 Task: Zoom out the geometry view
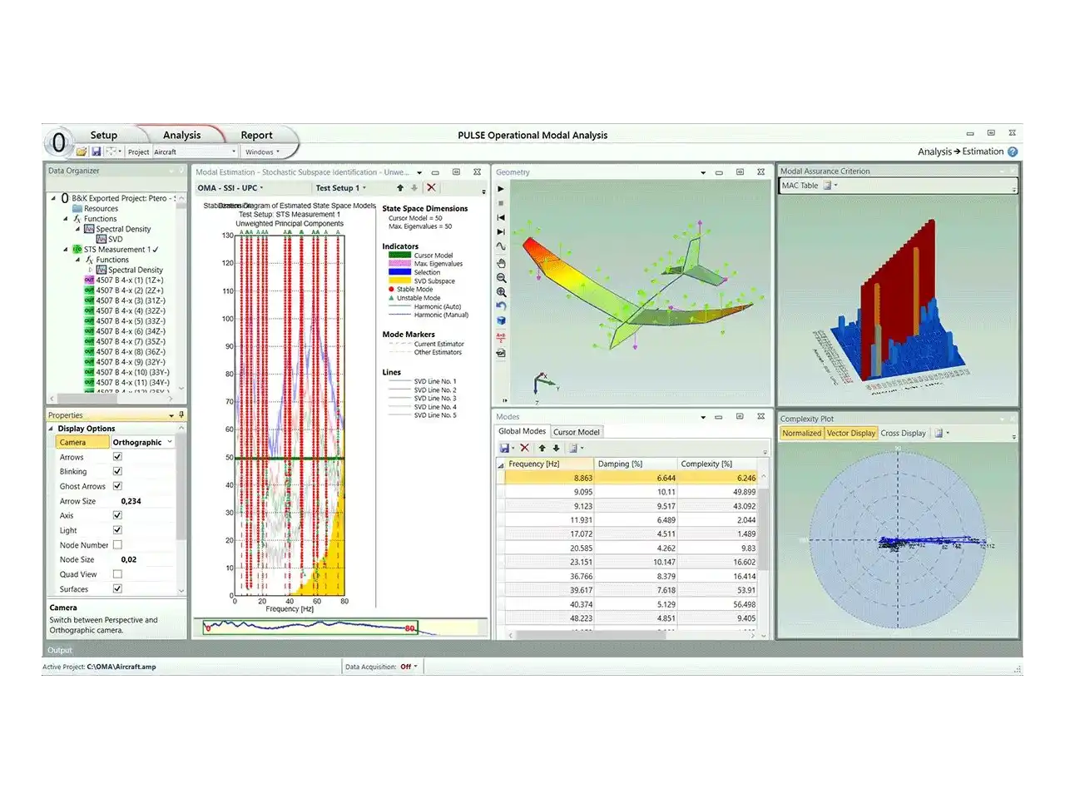click(501, 278)
